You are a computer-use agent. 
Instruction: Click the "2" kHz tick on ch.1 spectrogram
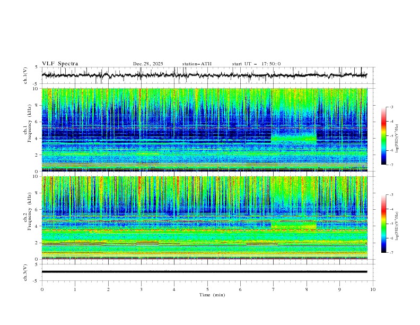[x=38, y=155]
